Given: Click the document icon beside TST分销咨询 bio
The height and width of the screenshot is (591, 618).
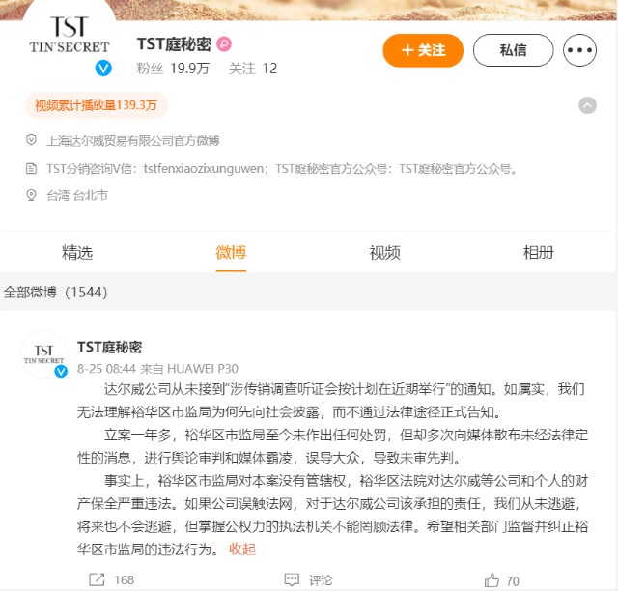Looking at the screenshot, I should tap(31, 169).
